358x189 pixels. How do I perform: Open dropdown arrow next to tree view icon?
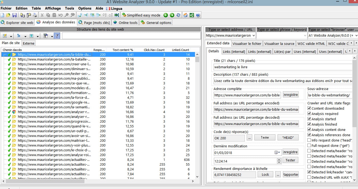(25, 36)
